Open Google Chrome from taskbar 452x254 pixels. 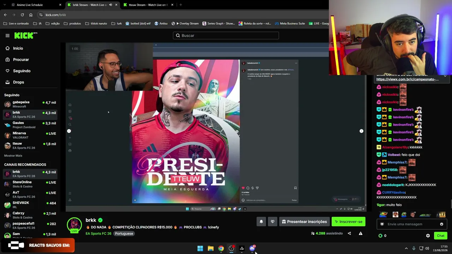221,248
